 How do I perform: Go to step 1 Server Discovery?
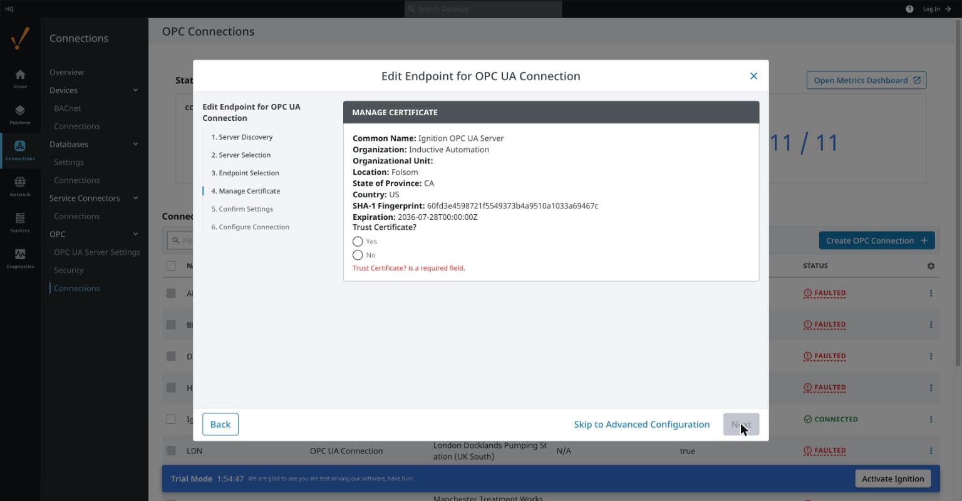[242, 137]
